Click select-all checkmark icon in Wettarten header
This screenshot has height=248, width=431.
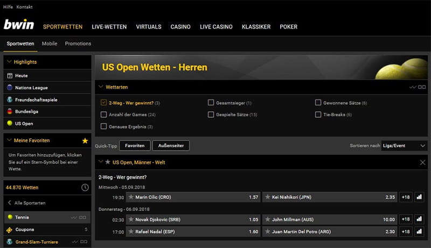coord(413,87)
